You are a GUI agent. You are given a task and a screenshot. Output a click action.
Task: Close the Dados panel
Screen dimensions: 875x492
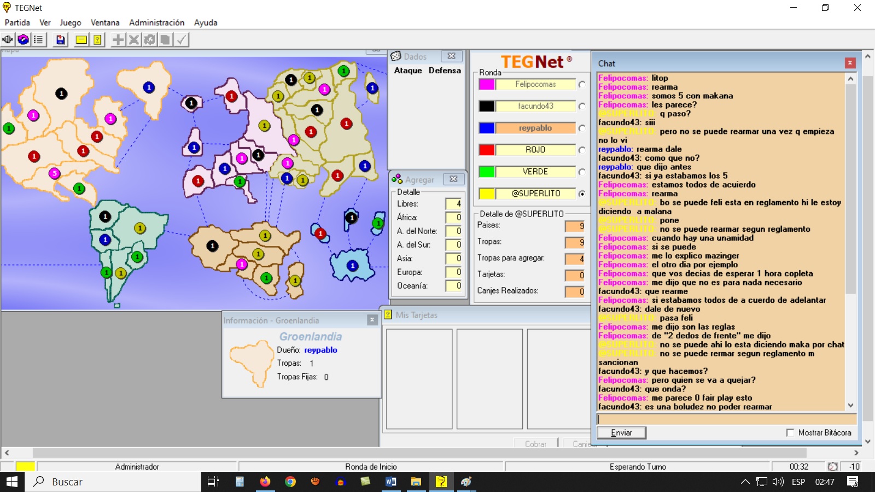[x=451, y=56]
